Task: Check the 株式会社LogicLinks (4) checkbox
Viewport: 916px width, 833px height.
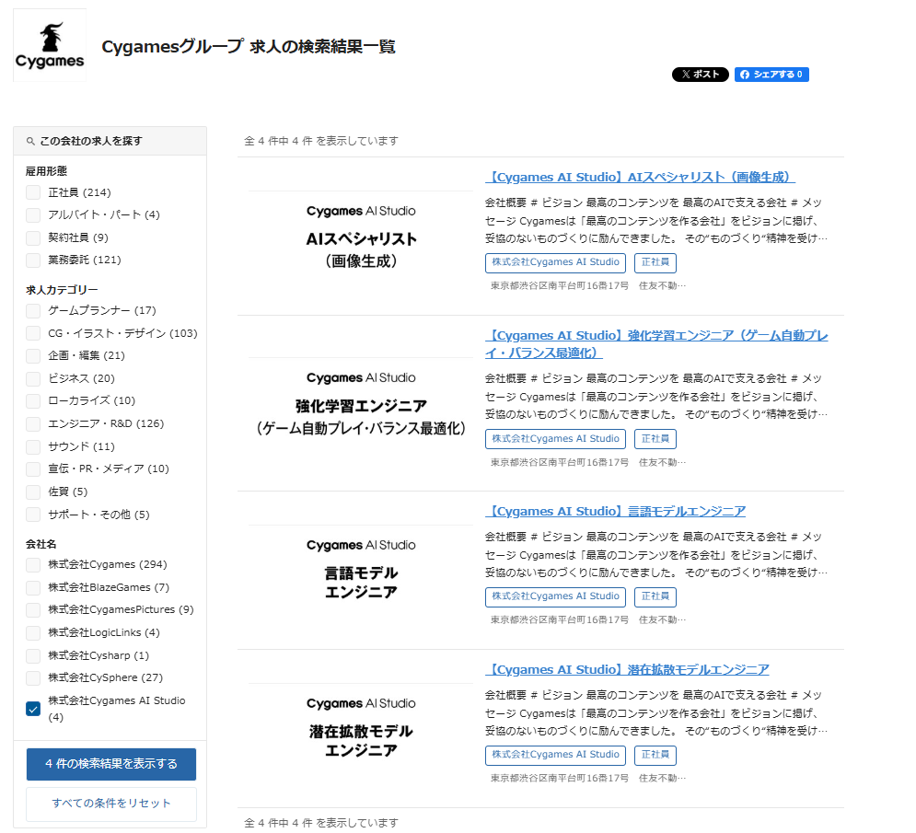Action: coord(33,632)
